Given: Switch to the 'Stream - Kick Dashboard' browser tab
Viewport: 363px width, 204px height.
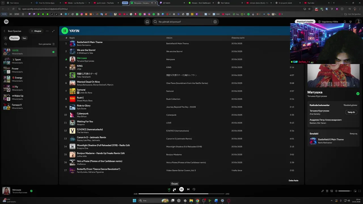Looking at the screenshot, I should click(201, 3).
